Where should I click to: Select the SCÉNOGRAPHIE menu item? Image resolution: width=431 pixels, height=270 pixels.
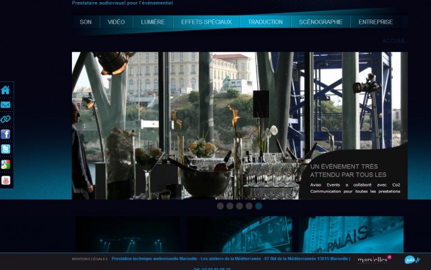point(321,22)
